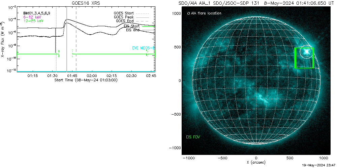Click the 02:30 time tick label
Viewport: 337px width, 168px height.
pos(132,76)
